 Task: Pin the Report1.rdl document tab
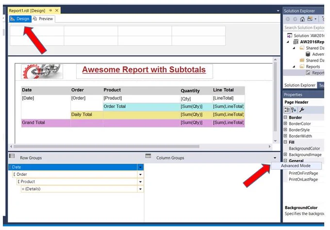tap(51, 10)
